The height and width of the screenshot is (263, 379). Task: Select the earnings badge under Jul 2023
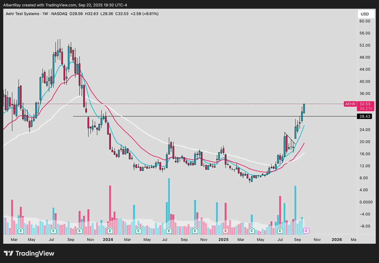click(x=53, y=231)
